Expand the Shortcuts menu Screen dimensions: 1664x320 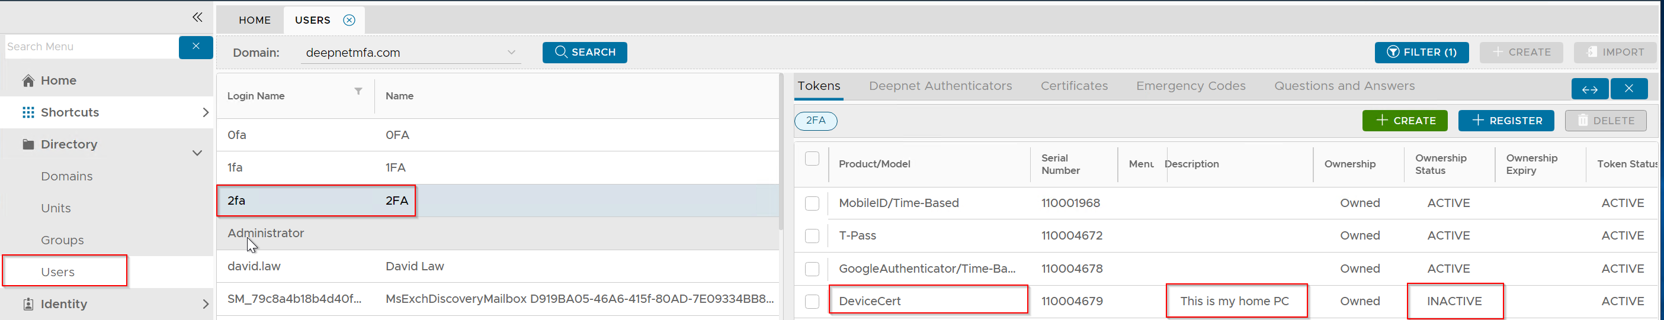[x=206, y=112]
